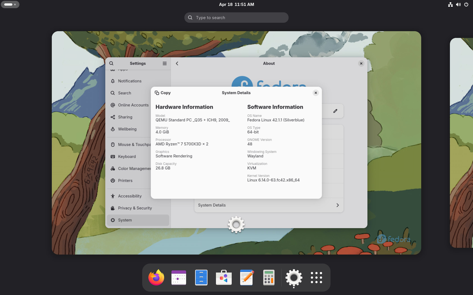Viewport: 473px width, 295px height.
Task: Click the 'Wayland' windowing system value
Action: 255,156
